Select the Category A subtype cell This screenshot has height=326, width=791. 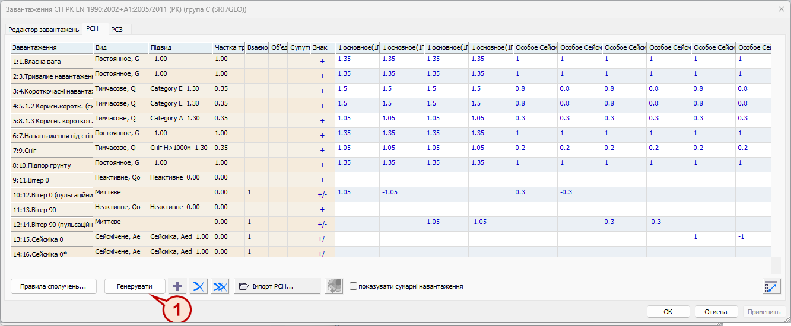pyautogui.click(x=180, y=118)
